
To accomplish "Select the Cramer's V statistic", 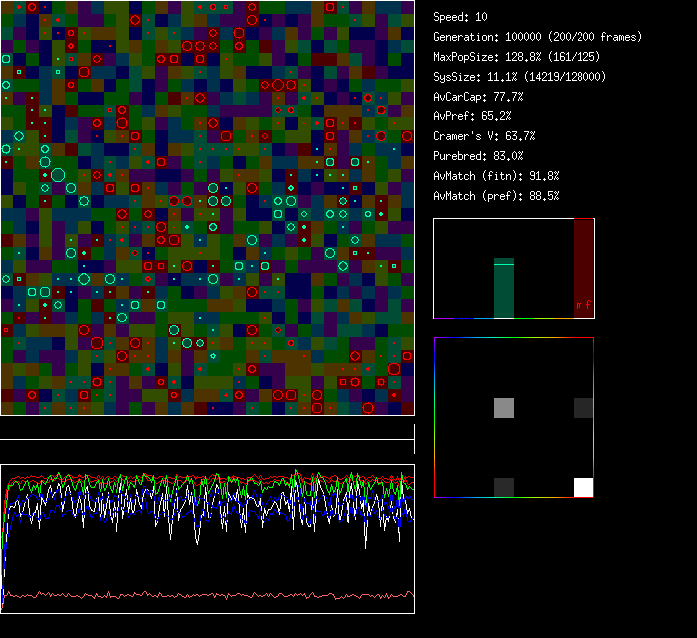I will (x=484, y=136).
